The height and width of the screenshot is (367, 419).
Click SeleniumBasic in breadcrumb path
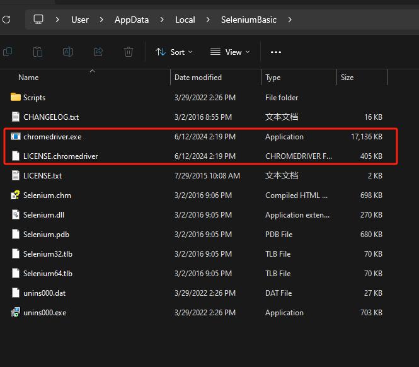point(249,20)
